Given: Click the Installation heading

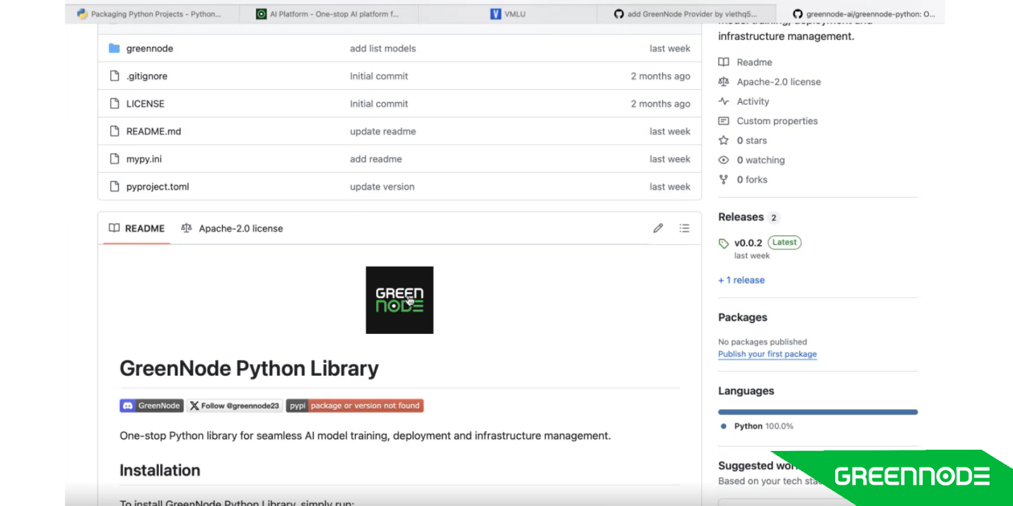Looking at the screenshot, I should coord(160,471).
